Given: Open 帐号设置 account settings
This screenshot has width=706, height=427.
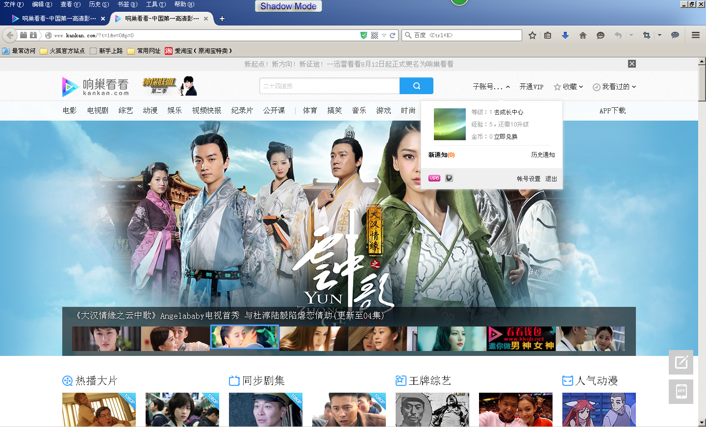Looking at the screenshot, I should [529, 179].
